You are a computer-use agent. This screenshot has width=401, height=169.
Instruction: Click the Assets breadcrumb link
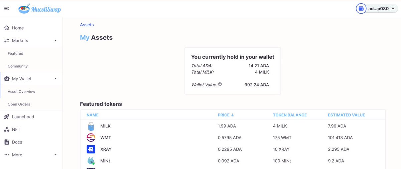(x=87, y=25)
